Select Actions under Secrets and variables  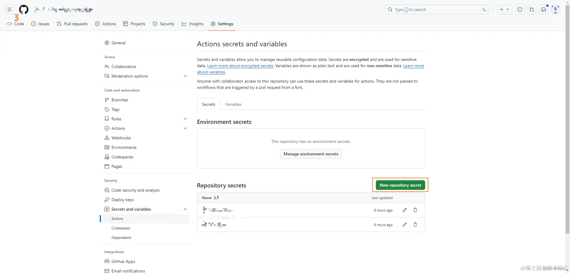145,219
